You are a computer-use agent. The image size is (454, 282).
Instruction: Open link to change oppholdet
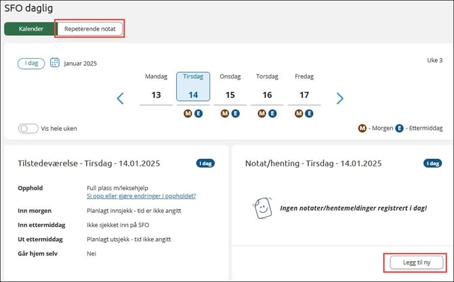(141, 196)
